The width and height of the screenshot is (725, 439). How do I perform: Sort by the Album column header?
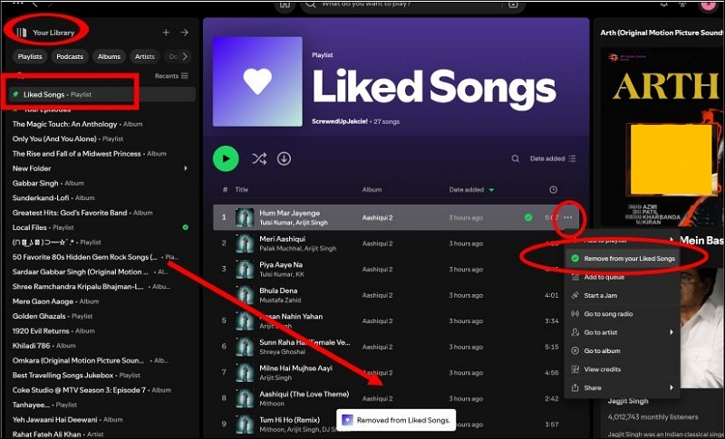pyautogui.click(x=372, y=190)
